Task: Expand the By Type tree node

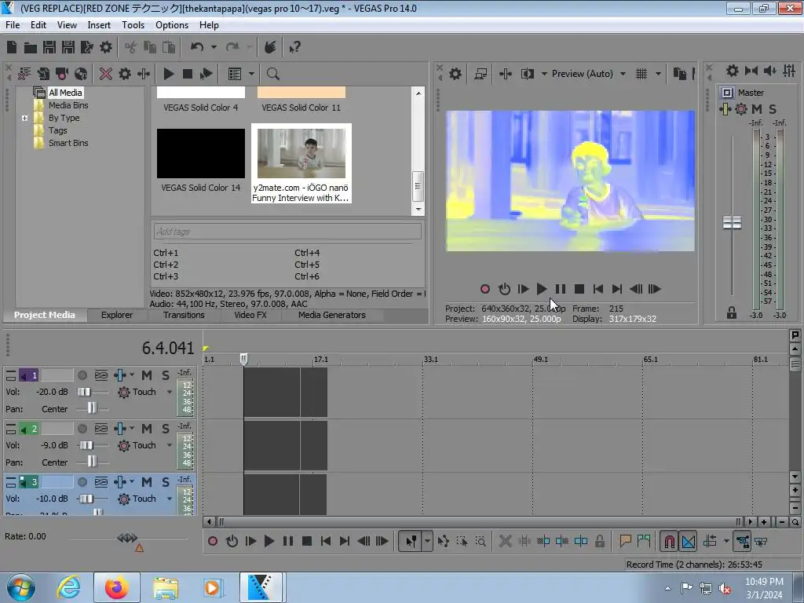Action: point(24,118)
